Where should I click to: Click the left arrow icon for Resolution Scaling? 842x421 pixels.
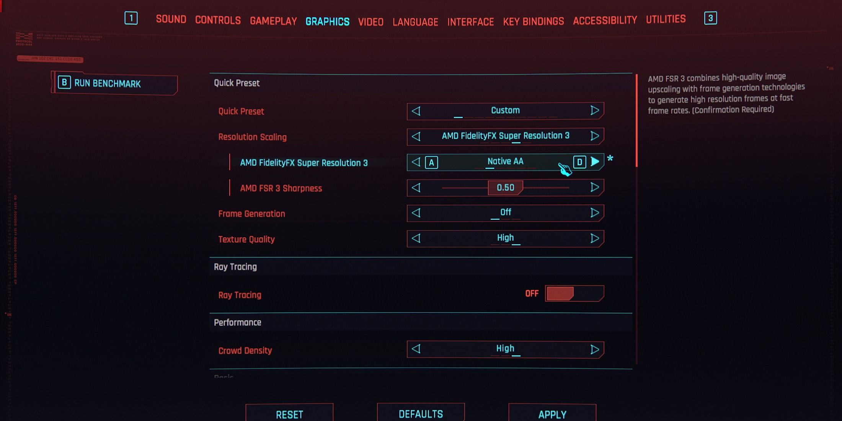[416, 136]
